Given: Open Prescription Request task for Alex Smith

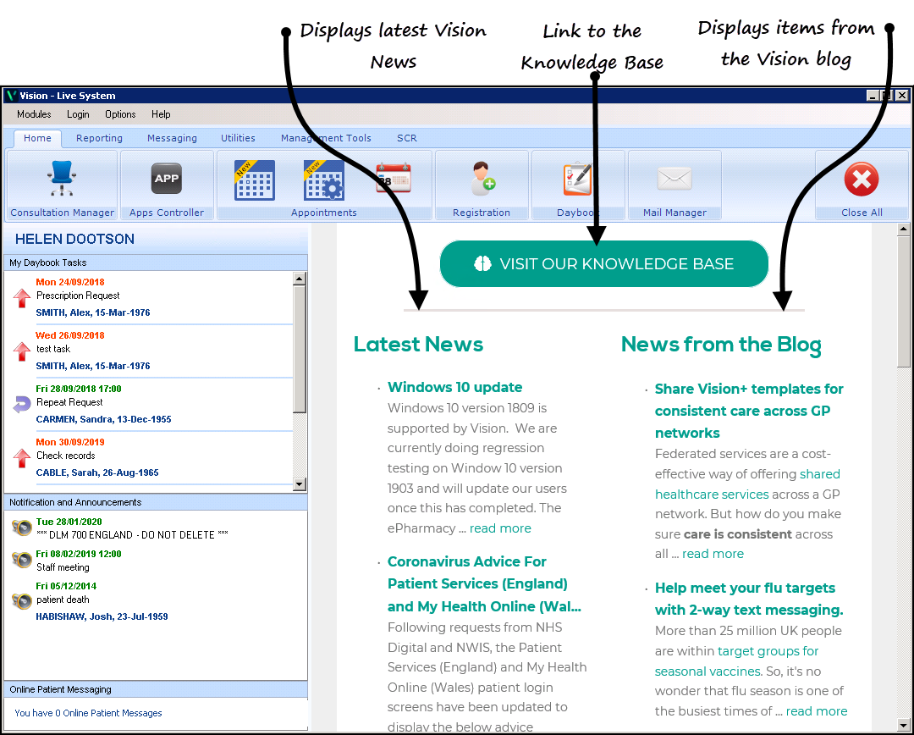Looking at the screenshot, I should (x=78, y=296).
